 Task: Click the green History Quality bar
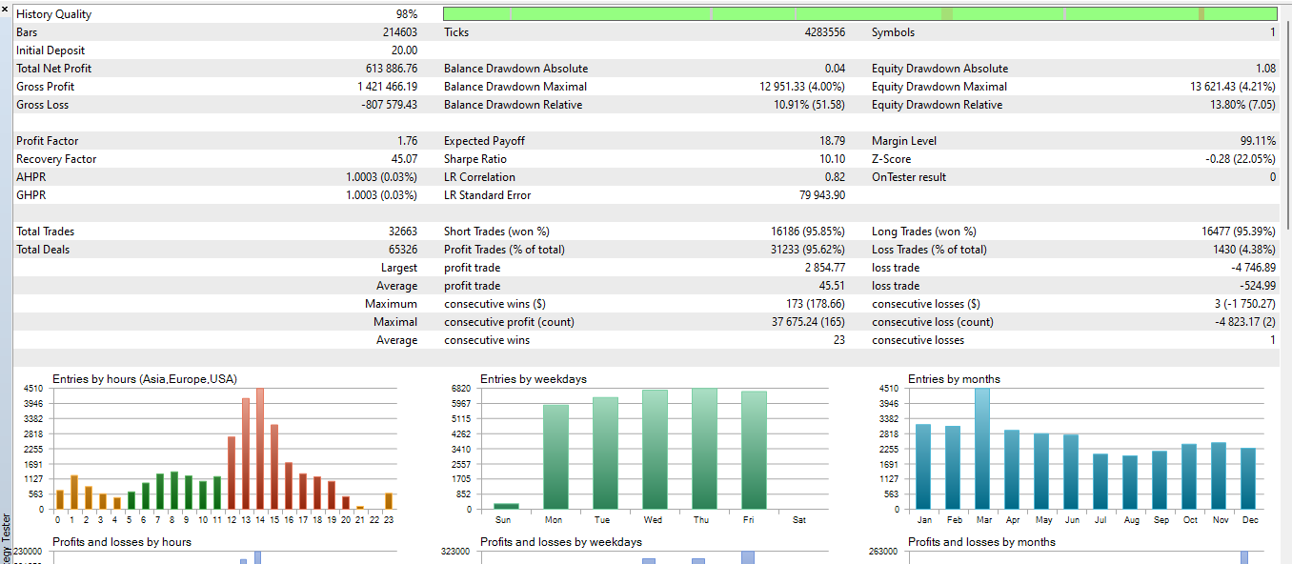click(x=858, y=13)
